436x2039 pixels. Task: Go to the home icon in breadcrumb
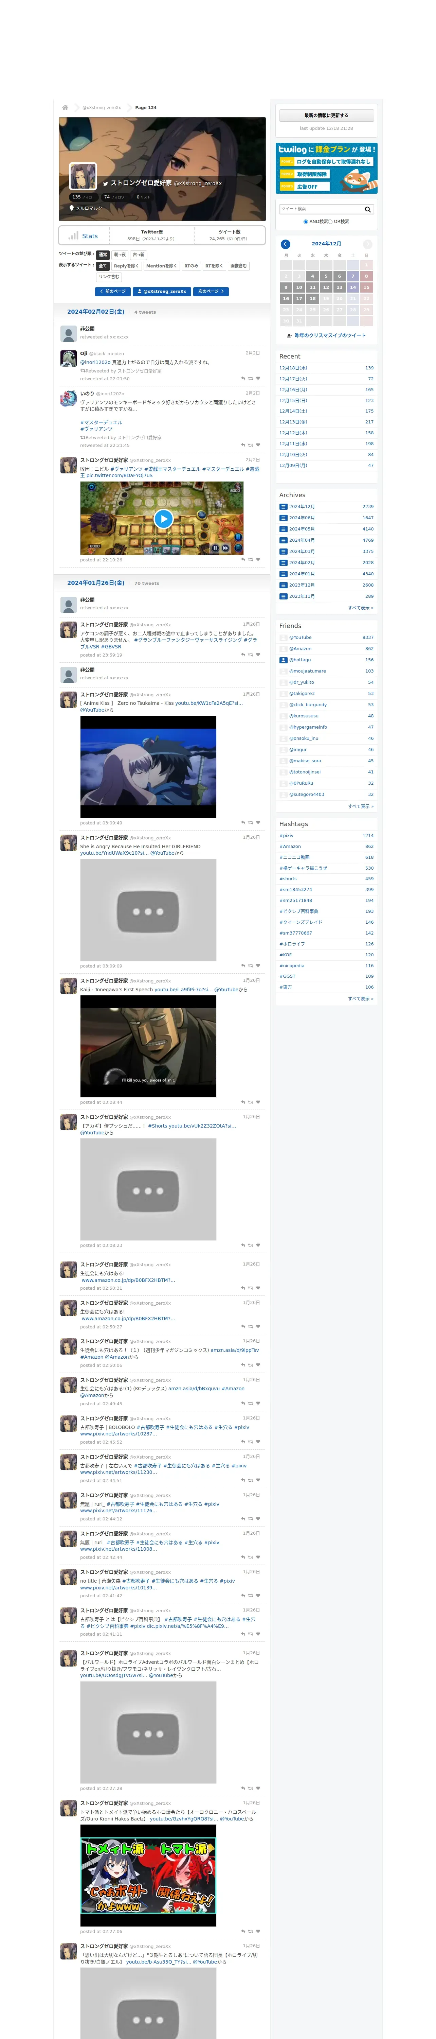pyautogui.click(x=65, y=108)
